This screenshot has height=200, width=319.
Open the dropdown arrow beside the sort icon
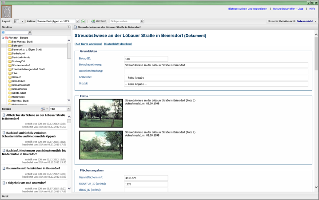(x=47, y=109)
